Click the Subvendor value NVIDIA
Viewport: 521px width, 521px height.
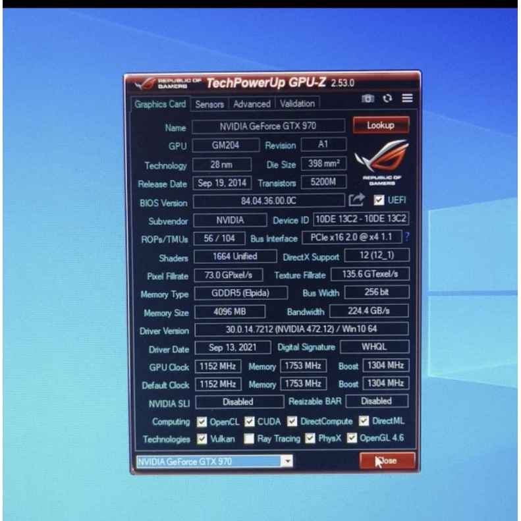click(230, 220)
